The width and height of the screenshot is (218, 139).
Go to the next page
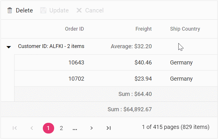point(91,128)
